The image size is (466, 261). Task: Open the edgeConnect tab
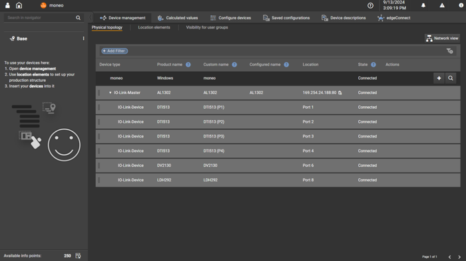394,18
